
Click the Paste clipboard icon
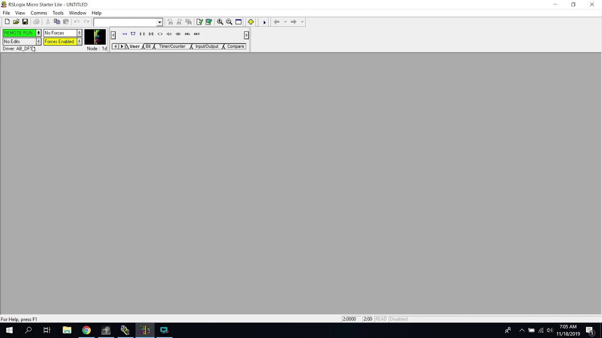click(x=66, y=22)
